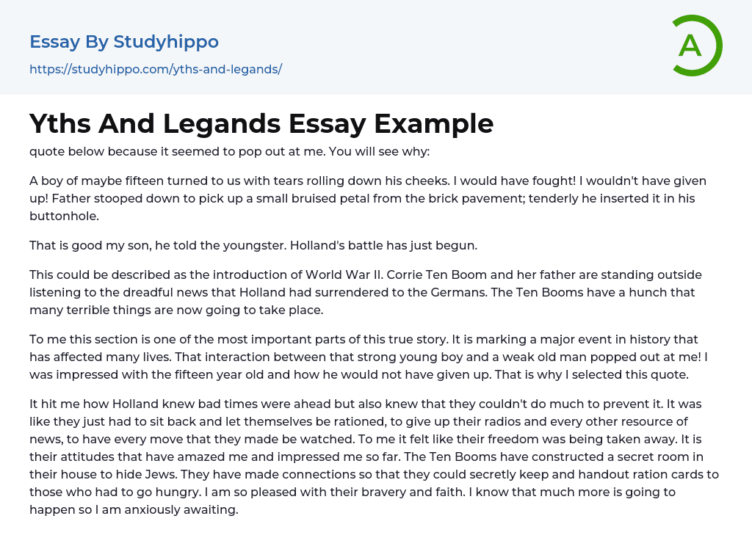The width and height of the screenshot is (752, 560).
Task: Click the "Yths And Legands Essay Example" heading
Action: pos(261,123)
